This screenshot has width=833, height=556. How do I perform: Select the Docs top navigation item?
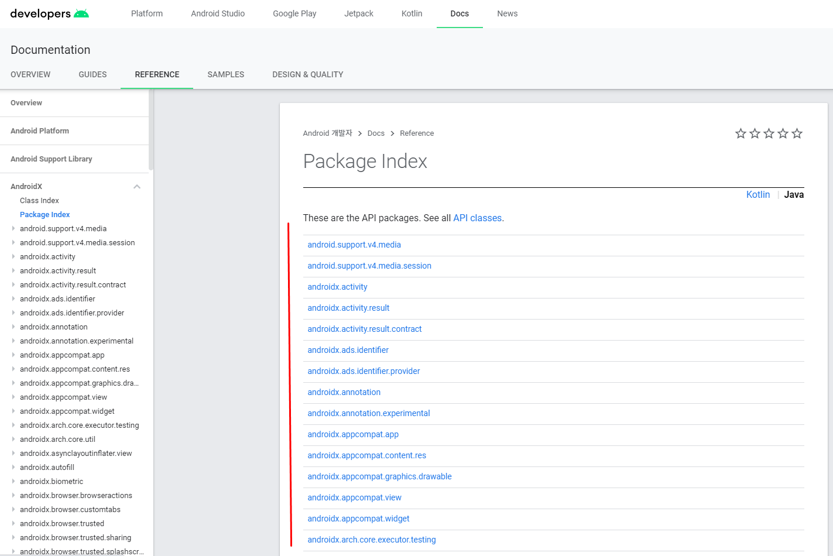[460, 13]
